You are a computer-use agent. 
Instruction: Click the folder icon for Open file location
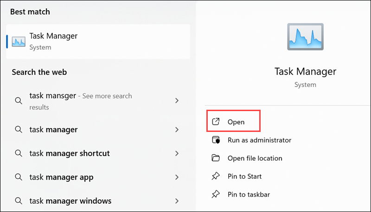pyautogui.click(x=216, y=158)
